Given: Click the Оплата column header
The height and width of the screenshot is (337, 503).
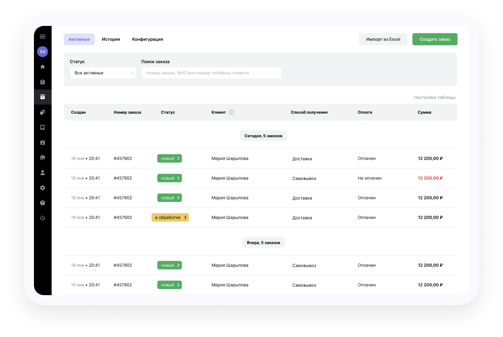Looking at the screenshot, I should click(x=365, y=112).
